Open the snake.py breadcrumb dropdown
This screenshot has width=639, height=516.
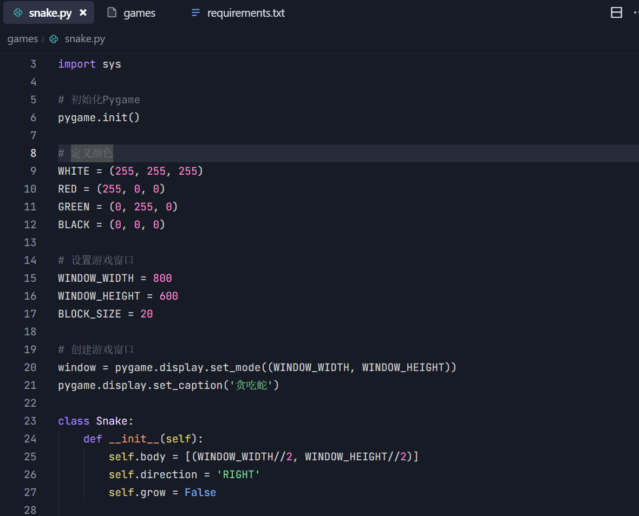84,39
